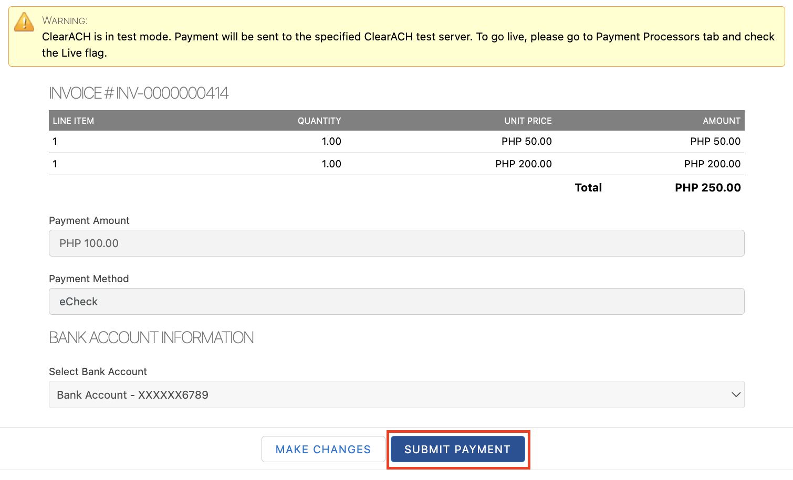Click the Select Bank Account label
The width and height of the screenshot is (793, 480).
click(x=98, y=372)
